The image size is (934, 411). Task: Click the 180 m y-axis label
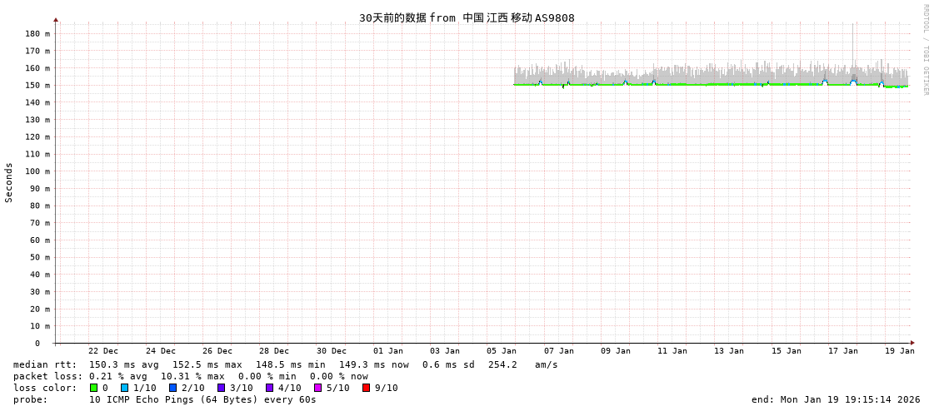(x=37, y=34)
